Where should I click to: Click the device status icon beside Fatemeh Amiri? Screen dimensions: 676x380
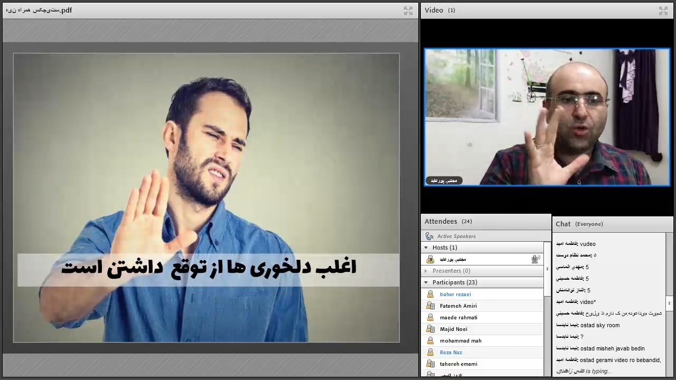(x=430, y=306)
